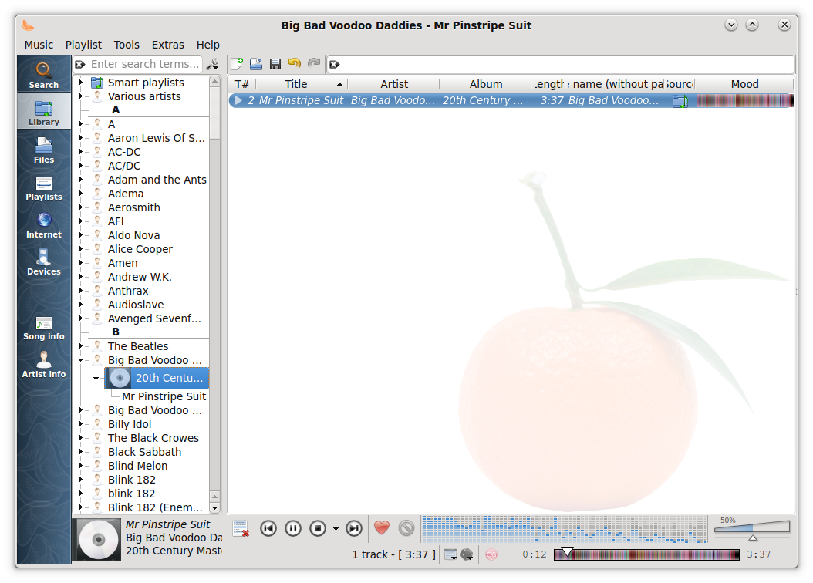Create a new playlist icon
Image resolution: width=813 pixels, height=583 pixels.
pos(237,64)
